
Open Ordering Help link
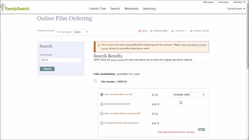click(x=160, y=31)
